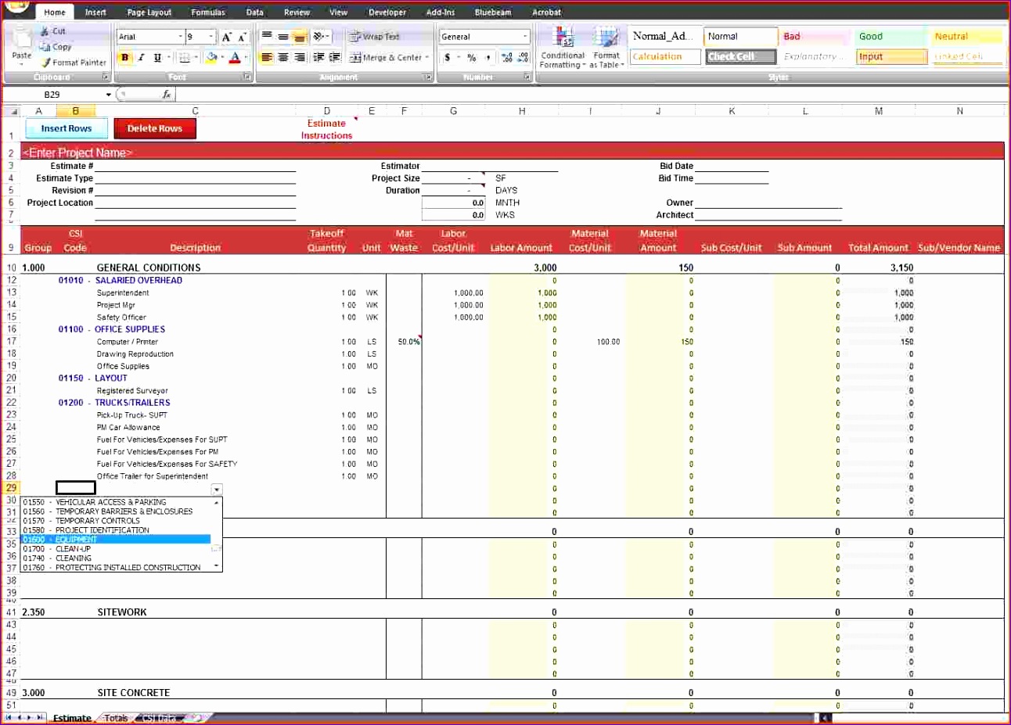This screenshot has height=725, width=1011.
Task: Click the Delete Rows button
Action: point(154,127)
